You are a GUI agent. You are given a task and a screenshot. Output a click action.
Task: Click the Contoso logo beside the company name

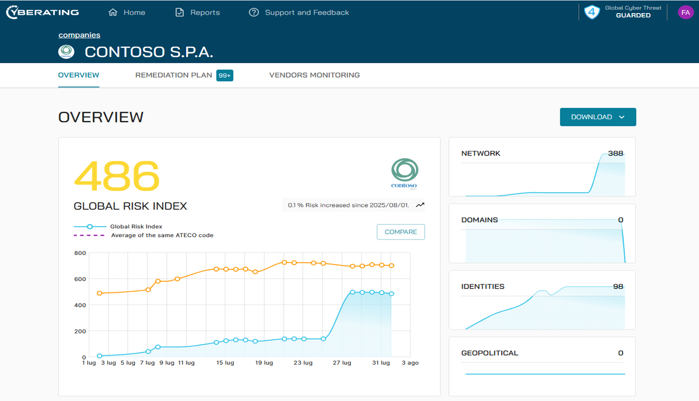tap(66, 52)
